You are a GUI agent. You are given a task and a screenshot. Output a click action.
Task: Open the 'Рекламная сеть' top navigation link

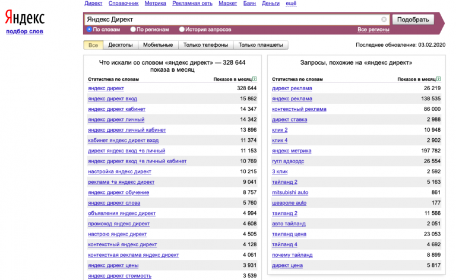tap(192, 3)
